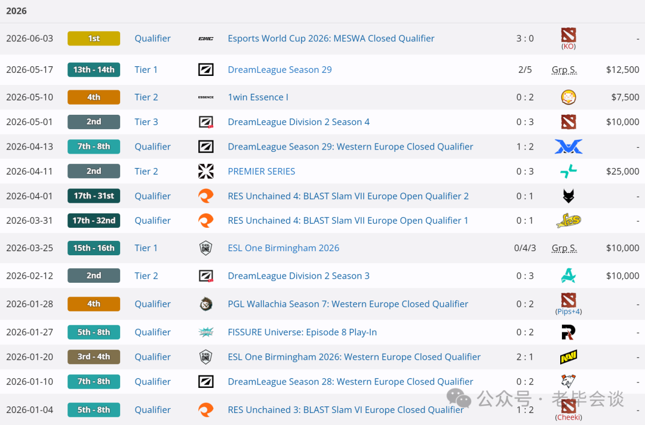Click the NAVI opponent logo in 2026-01-20 row

[569, 357]
